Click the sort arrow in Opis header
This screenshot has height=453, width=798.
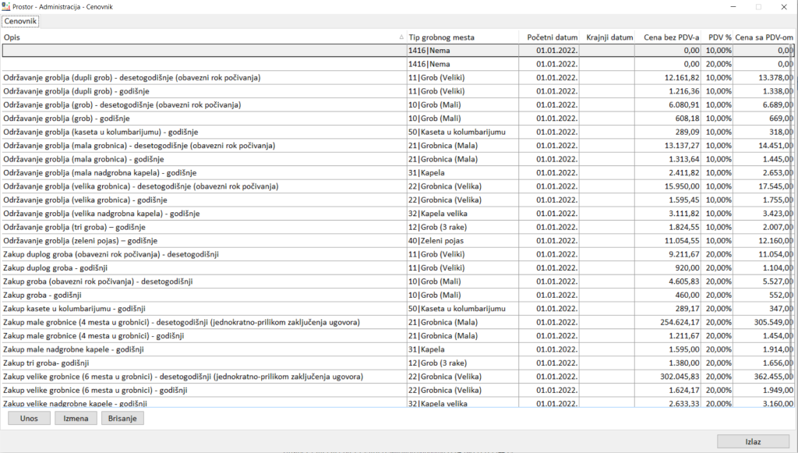tap(401, 37)
